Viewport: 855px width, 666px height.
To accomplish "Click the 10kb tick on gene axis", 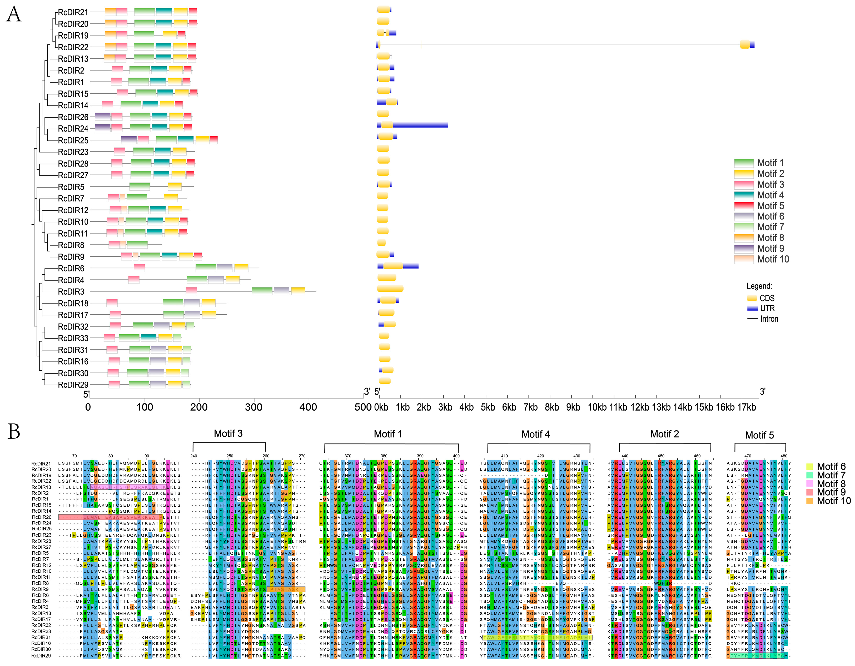I will (x=597, y=407).
